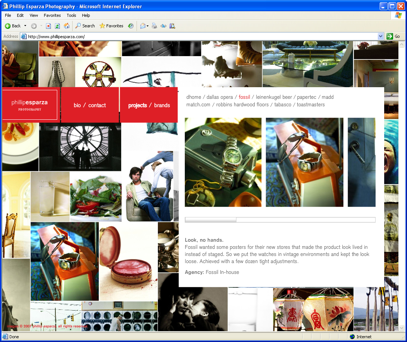The width and height of the screenshot is (407, 342).
Task: Open the Tools menu
Action: click(x=71, y=15)
